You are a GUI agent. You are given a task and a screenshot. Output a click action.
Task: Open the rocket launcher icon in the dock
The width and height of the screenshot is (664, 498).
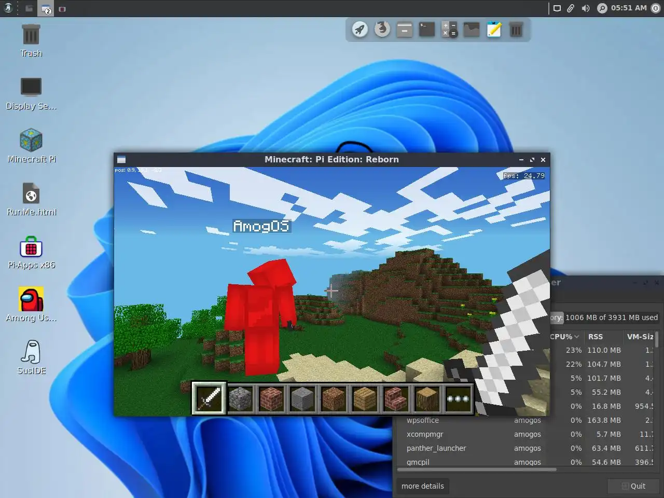pos(360,30)
